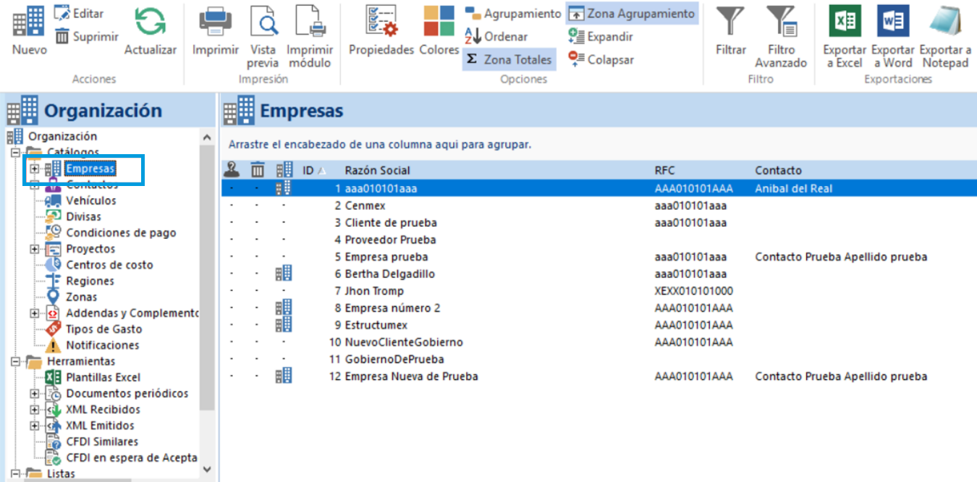Open Filtro Avanzado
977x482 pixels.
click(x=781, y=37)
